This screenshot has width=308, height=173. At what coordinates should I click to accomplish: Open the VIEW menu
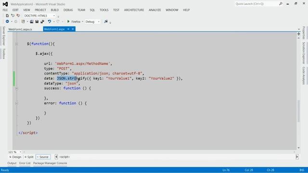[26, 10]
